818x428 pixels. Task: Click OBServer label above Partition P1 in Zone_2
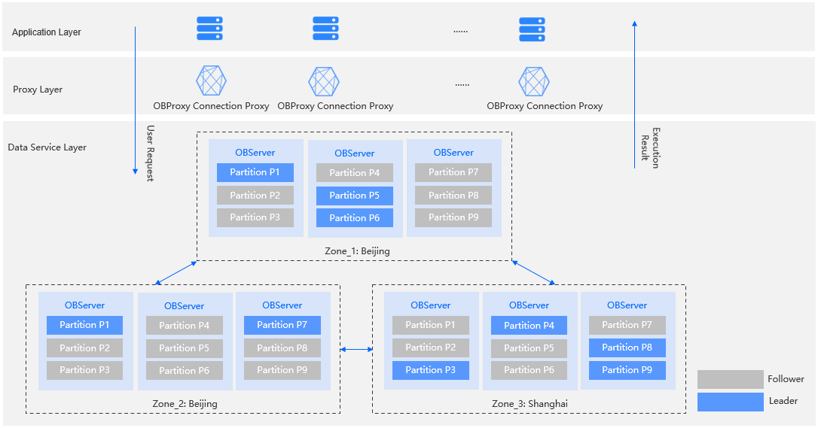tap(84, 305)
